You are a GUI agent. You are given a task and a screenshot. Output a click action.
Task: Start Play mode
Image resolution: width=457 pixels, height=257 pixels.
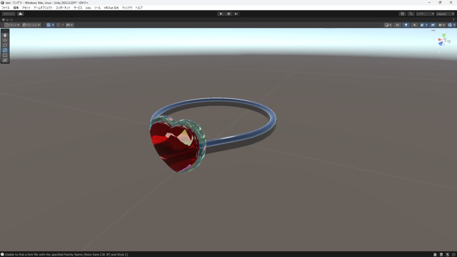tap(220, 14)
